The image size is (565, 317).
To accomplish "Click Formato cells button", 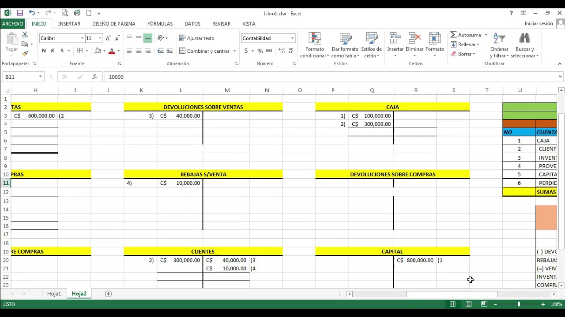I will pos(435,45).
